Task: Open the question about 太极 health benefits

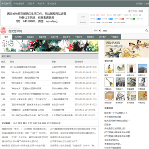Action: tap(117, 121)
